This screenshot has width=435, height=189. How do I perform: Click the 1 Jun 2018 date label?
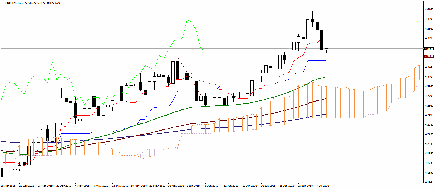194,186
